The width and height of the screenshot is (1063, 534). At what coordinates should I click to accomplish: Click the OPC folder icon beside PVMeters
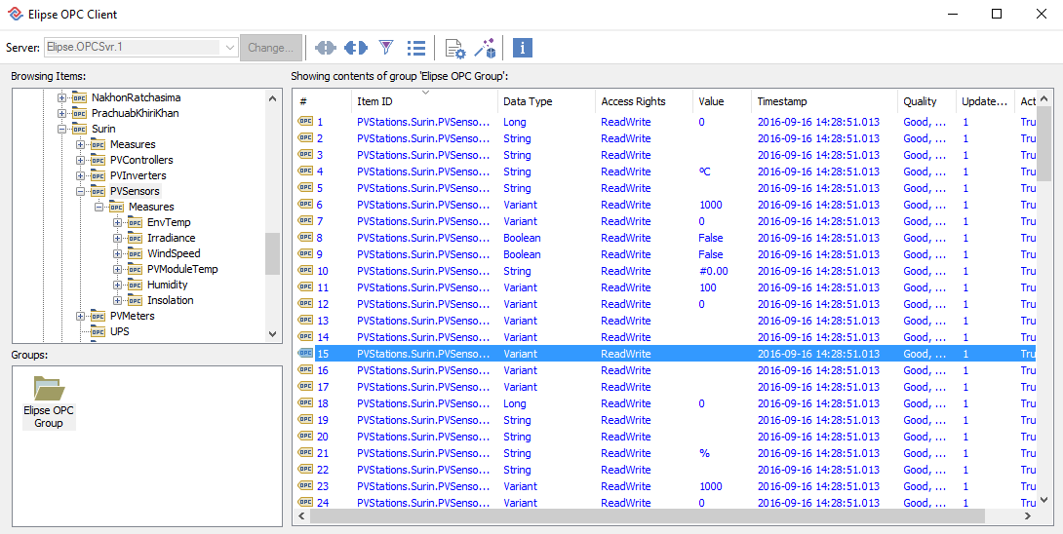(x=98, y=316)
